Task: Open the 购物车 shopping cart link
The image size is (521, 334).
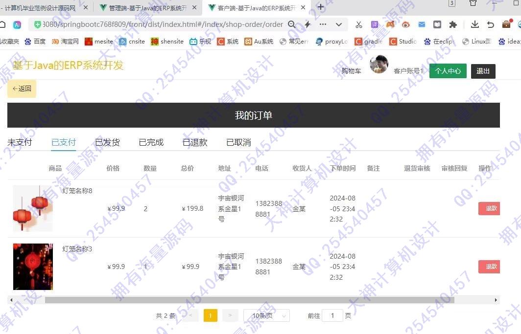Action: click(351, 71)
